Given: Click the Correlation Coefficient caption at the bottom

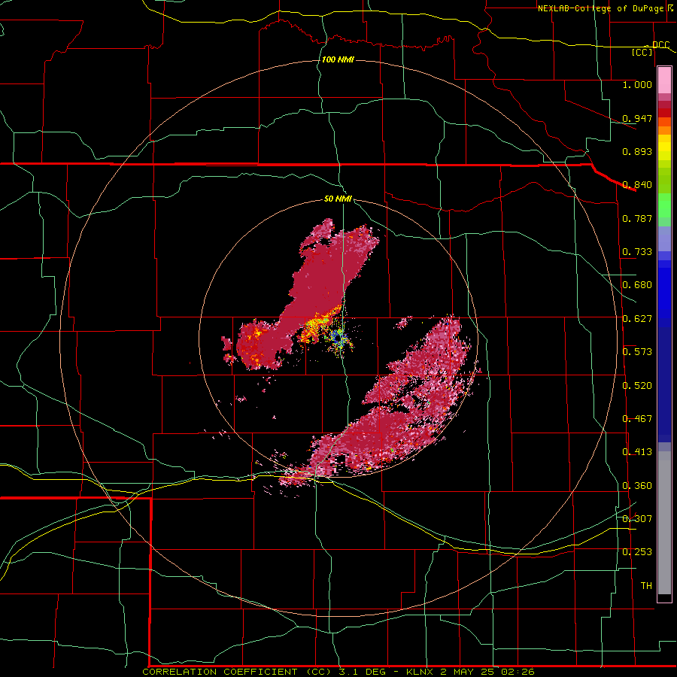Looking at the screenshot, I should (x=338, y=672).
